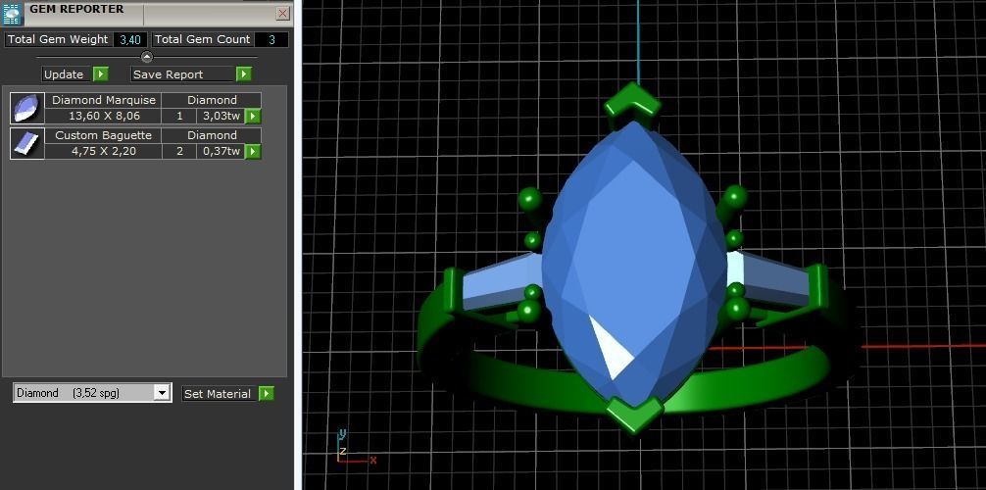The image size is (986, 490).
Task: Select the '13,60 X 8,06' size cell
Action: coord(104,116)
